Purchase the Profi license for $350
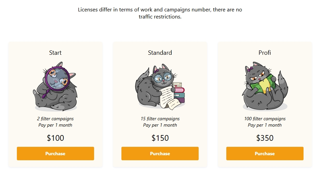This screenshot has height=171, width=315. [x=265, y=154]
